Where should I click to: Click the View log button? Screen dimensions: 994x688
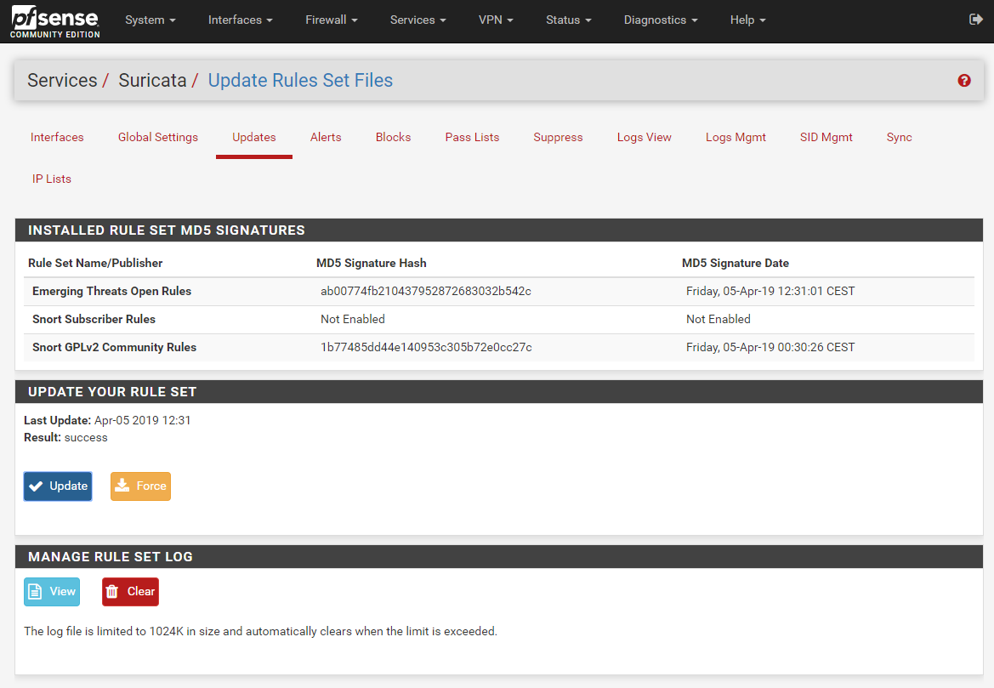tap(52, 592)
